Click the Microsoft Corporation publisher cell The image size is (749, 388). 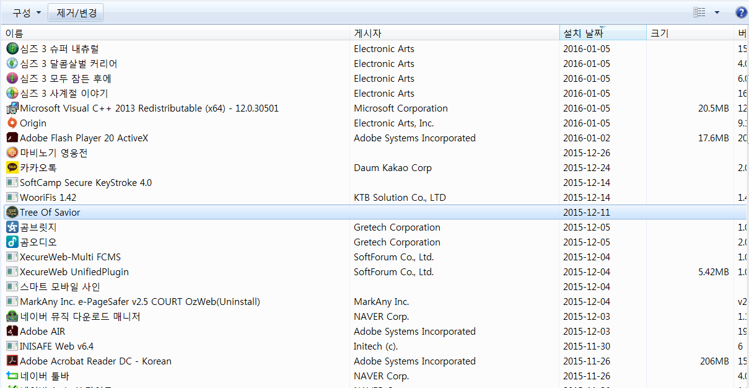tap(401, 108)
